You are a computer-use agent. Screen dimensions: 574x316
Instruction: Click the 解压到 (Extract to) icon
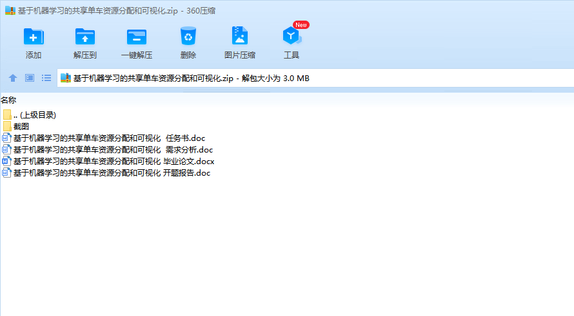pyautogui.click(x=85, y=37)
